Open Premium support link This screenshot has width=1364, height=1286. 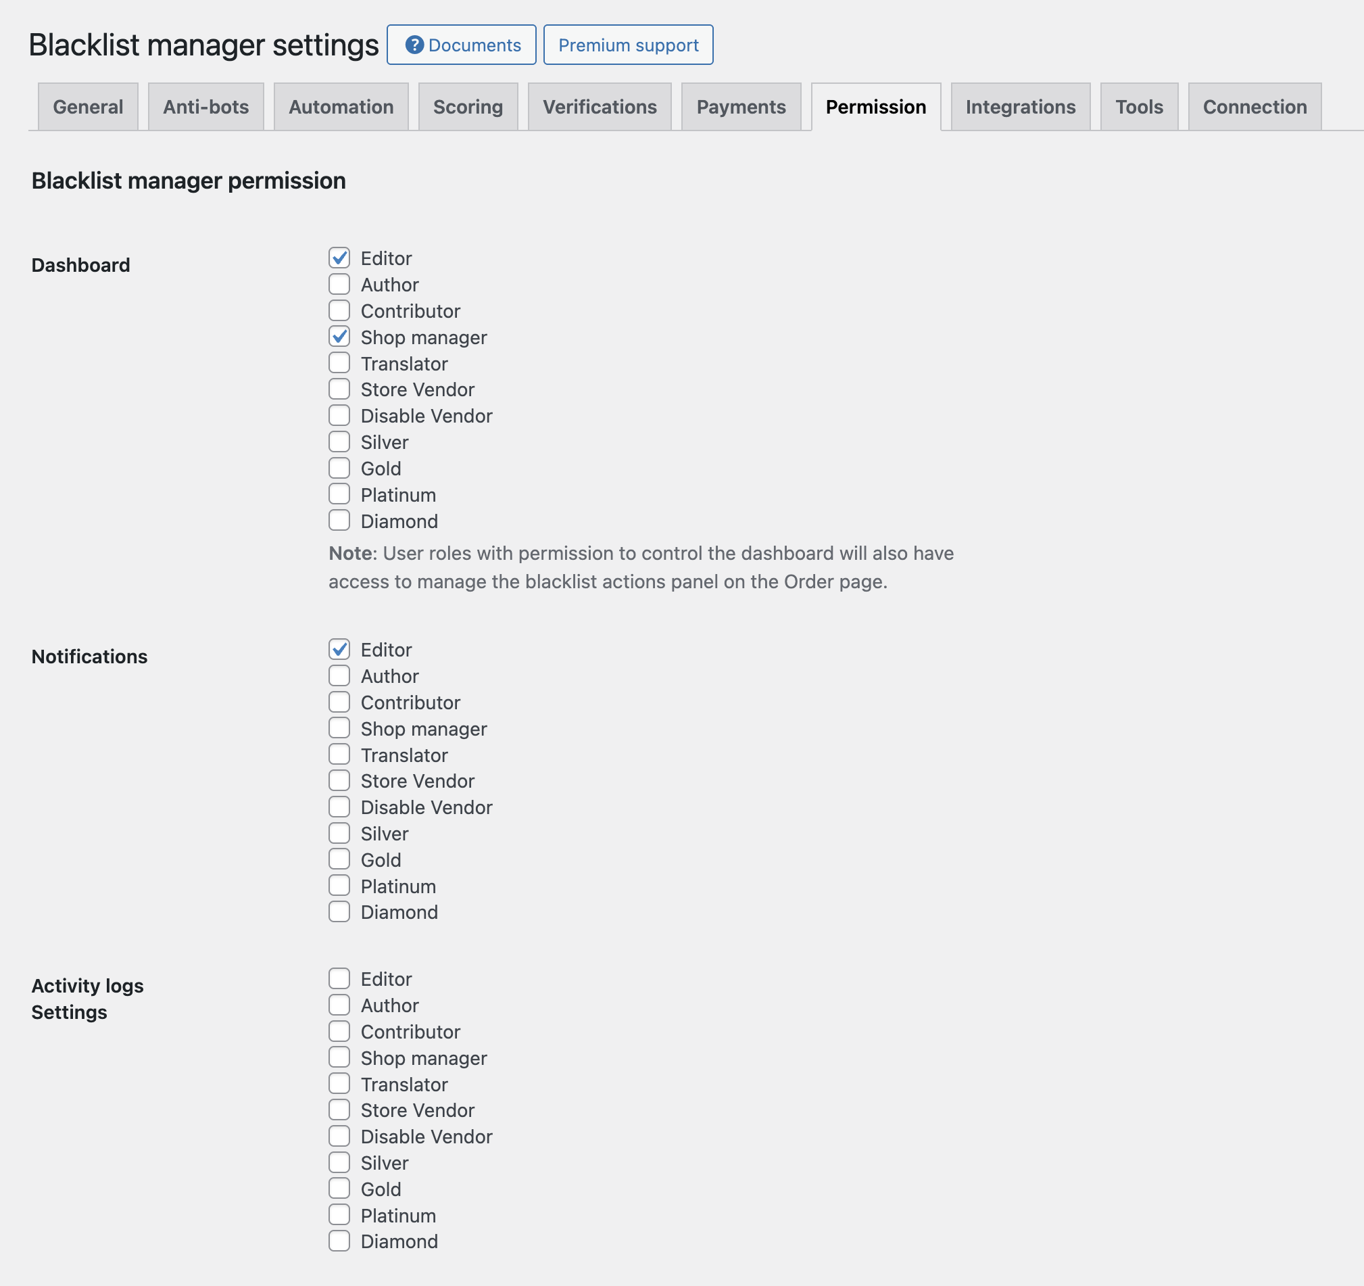click(628, 45)
